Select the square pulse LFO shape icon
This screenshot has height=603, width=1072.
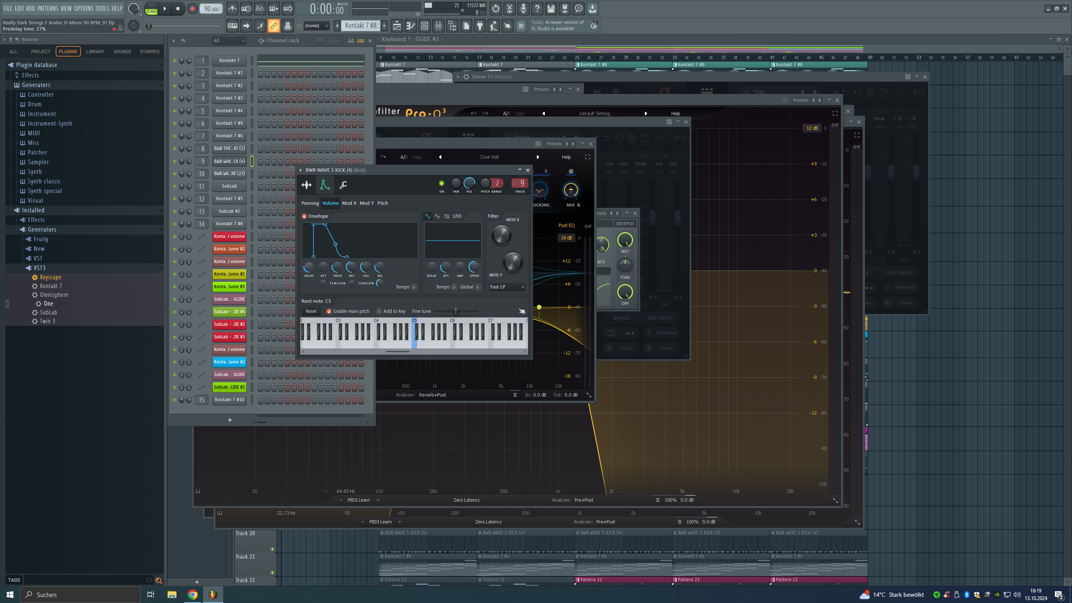(x=447, y=216)
